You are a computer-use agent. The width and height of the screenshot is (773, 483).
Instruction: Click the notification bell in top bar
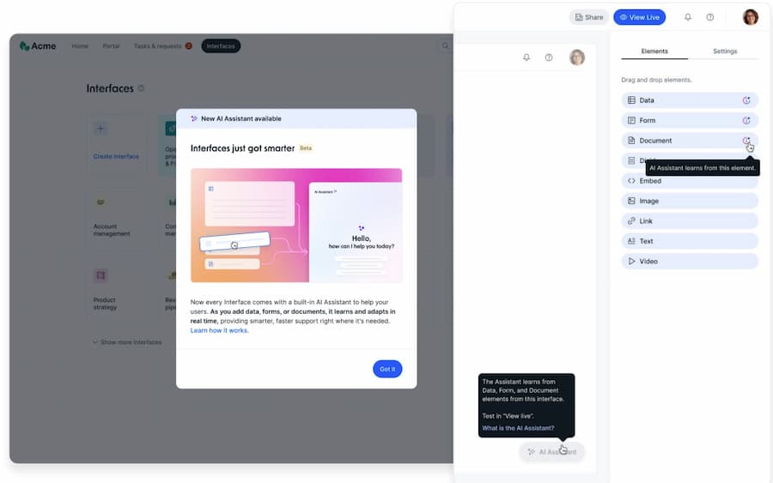click(x=687, y=17)
